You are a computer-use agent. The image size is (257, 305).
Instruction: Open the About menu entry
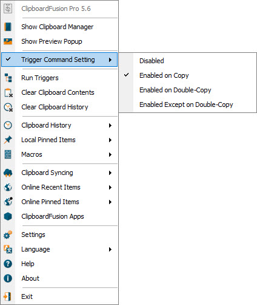click(x=59, y=278)
